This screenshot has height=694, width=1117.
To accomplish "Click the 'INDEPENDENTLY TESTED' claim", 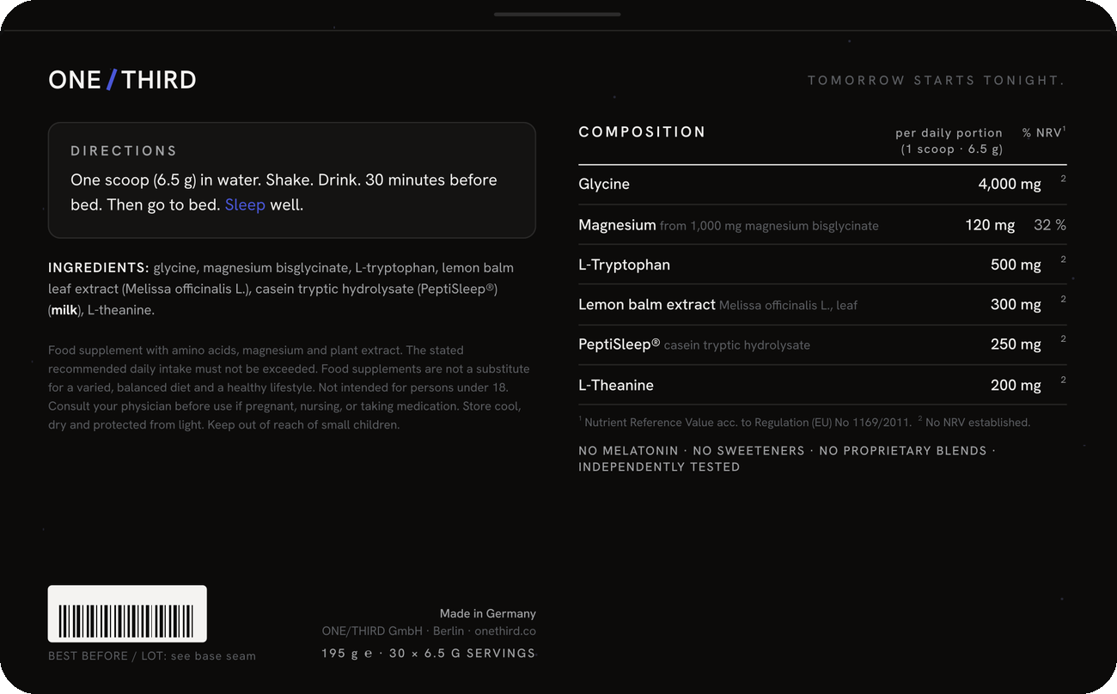I will (659, 467).
